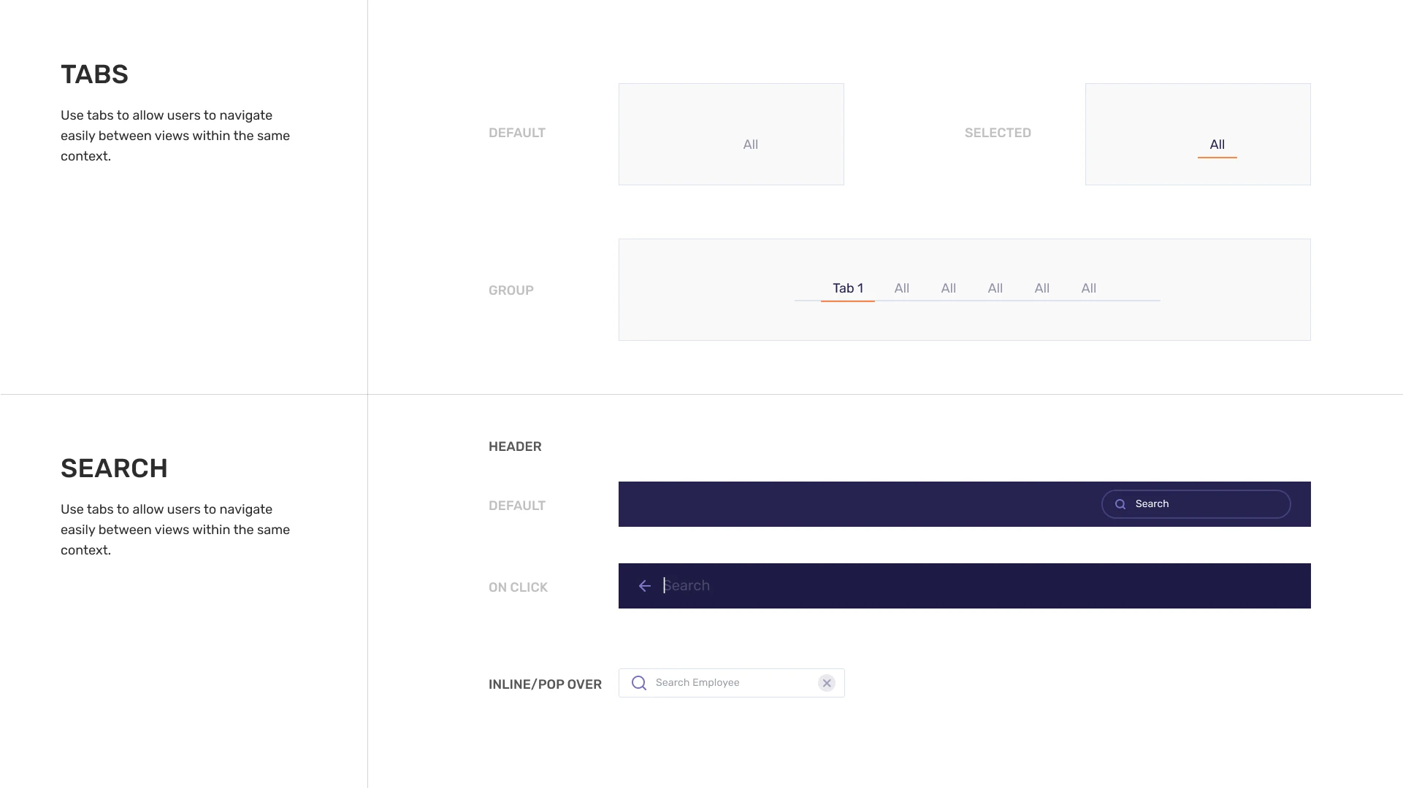The height and width of the screenshot is (788, 1403).
Task: Select the All tab right after Tab 1
Action: pyautogui.click(x=902, y=288)
